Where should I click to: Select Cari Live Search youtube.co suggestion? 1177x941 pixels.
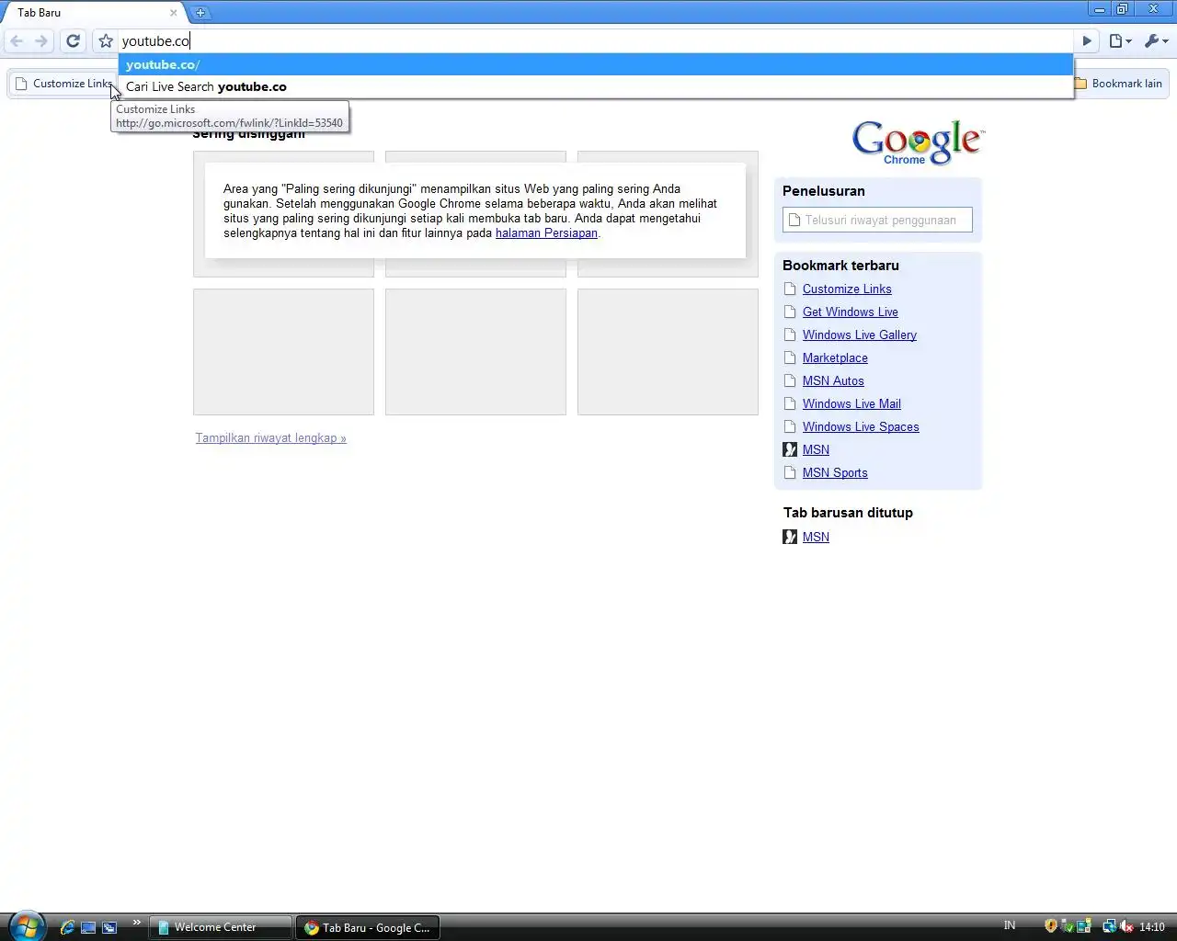point(596,86)
